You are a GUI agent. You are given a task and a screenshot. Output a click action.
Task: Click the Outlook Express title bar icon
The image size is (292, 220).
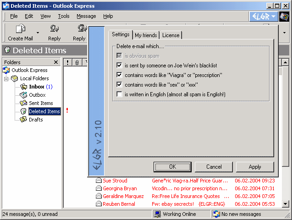[x=6, y=6]
